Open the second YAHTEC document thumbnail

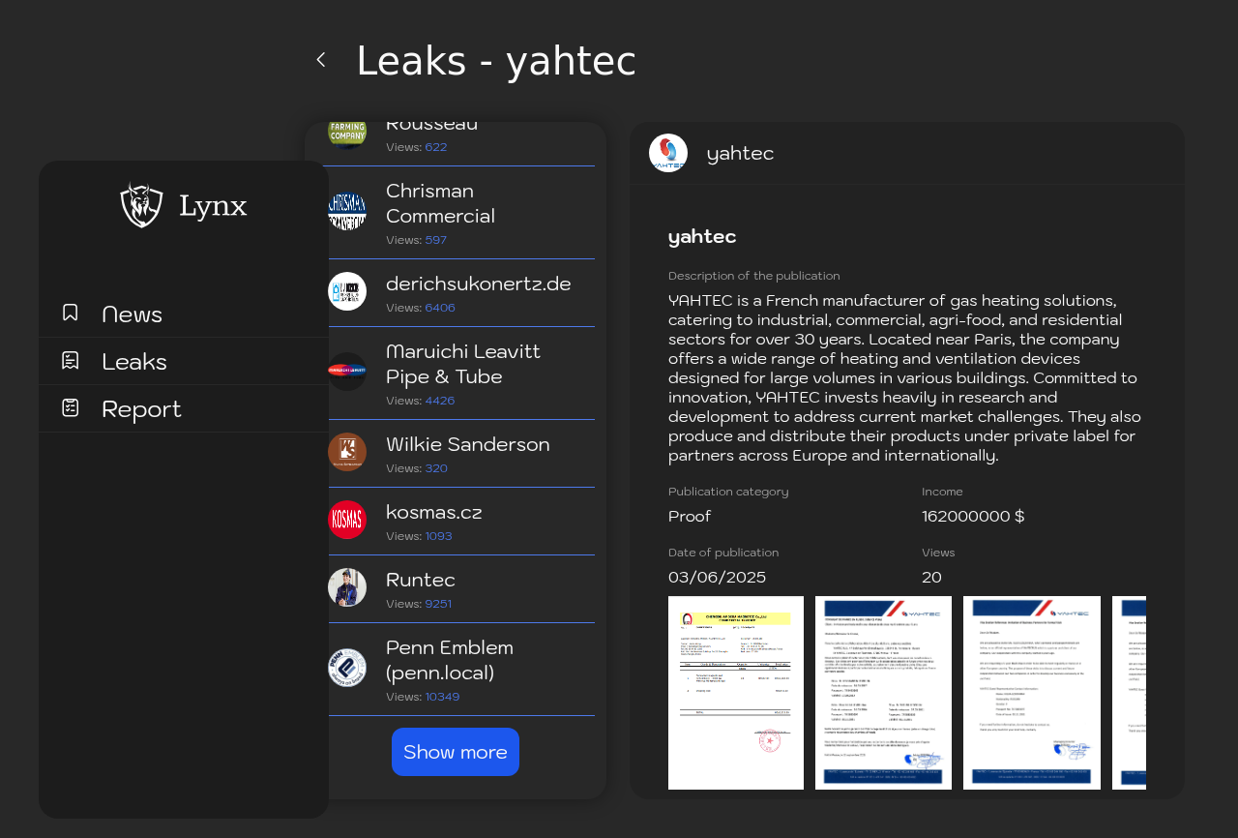883,693
